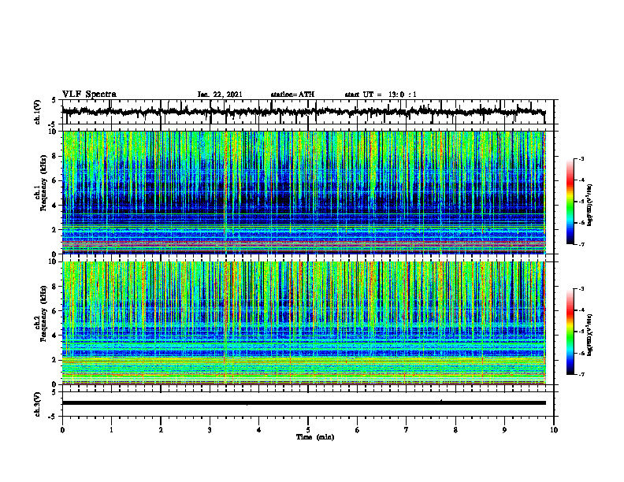Click the ch.2 'Frequency (kHz)' axis label

43,313
